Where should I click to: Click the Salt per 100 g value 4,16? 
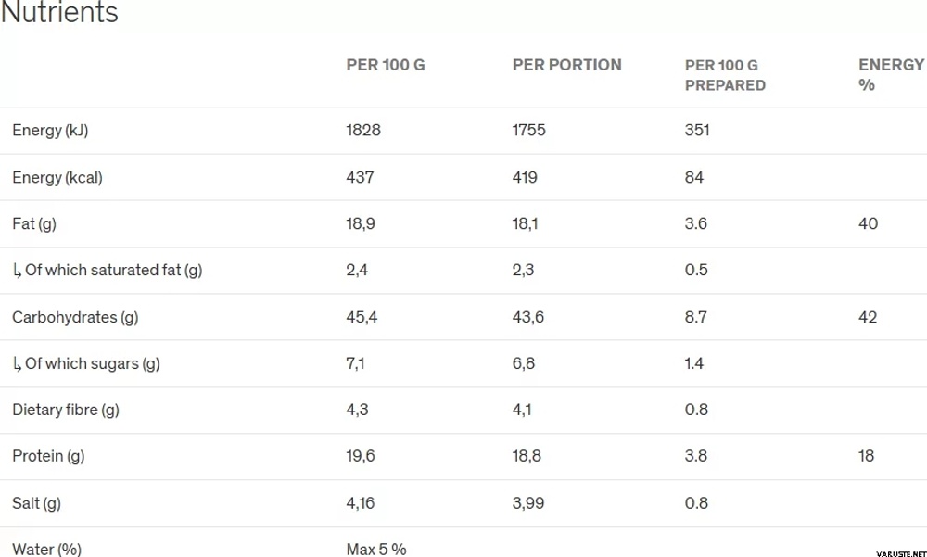pyautogui.click(x=362, y=503)
